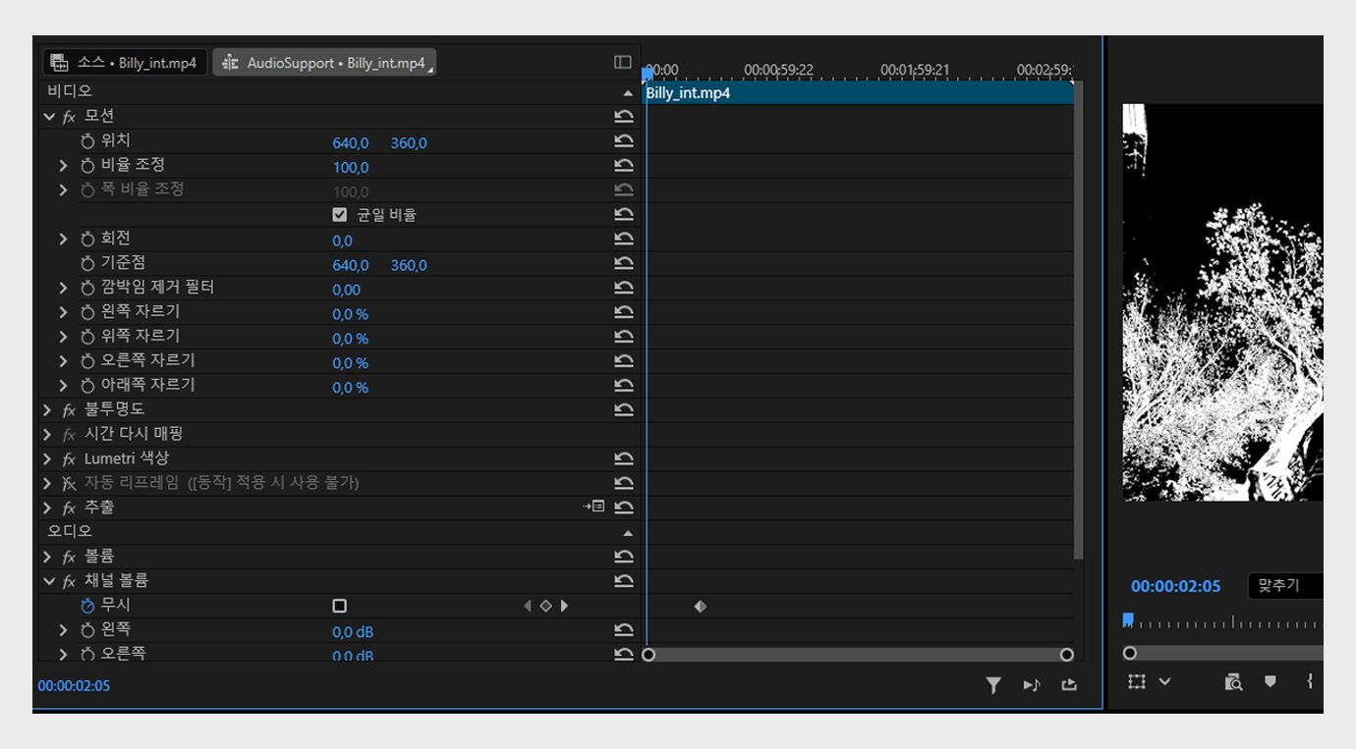The height and width of the screenshot is (749, 1356).
Task: Reset the 기준점 anchor point
Action: coord(623,263)
